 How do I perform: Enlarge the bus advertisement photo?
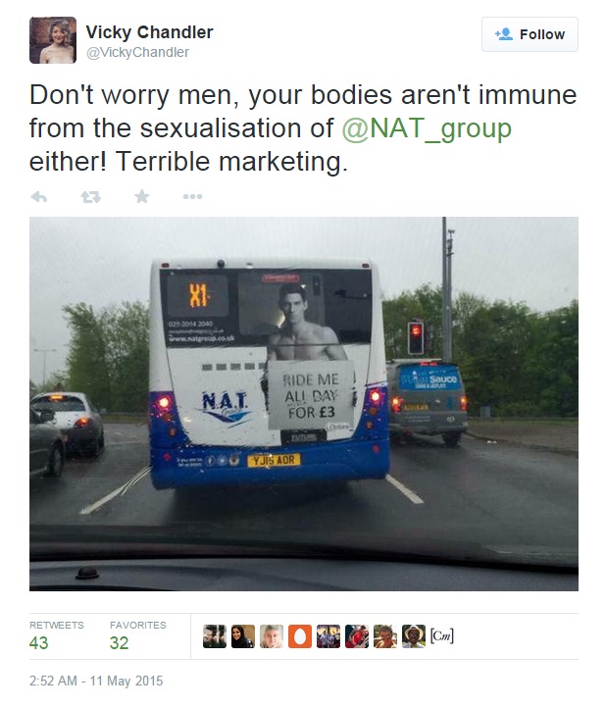(303, 404)
